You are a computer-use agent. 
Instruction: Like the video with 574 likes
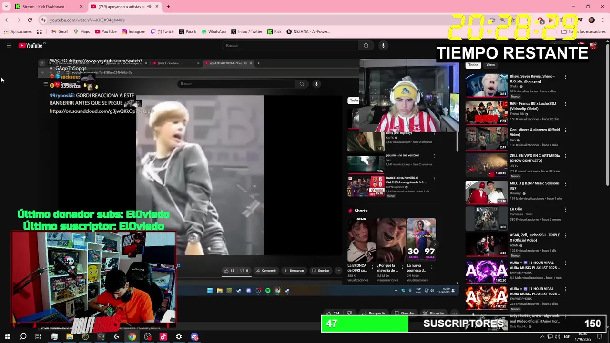333,313
